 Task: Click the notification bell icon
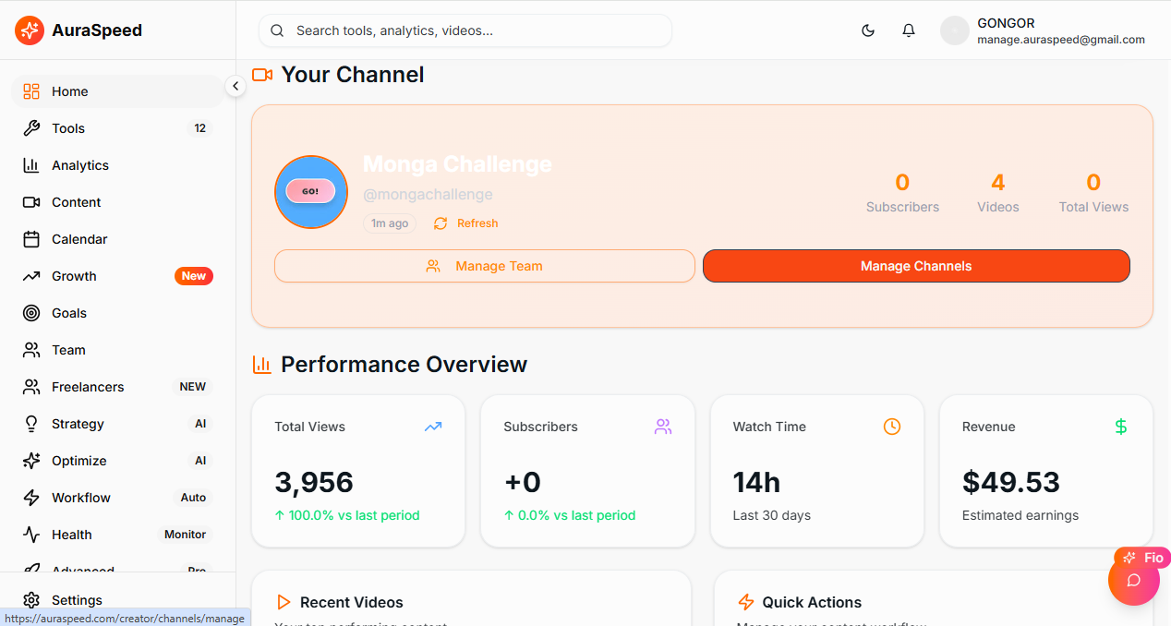pos(909,30)
